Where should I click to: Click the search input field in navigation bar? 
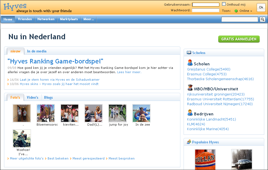point(240,19)
